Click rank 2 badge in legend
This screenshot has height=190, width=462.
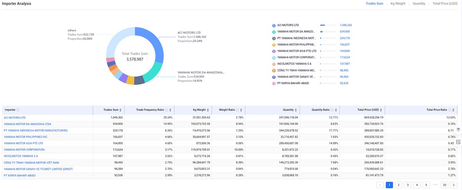click(x=274, y=32)
